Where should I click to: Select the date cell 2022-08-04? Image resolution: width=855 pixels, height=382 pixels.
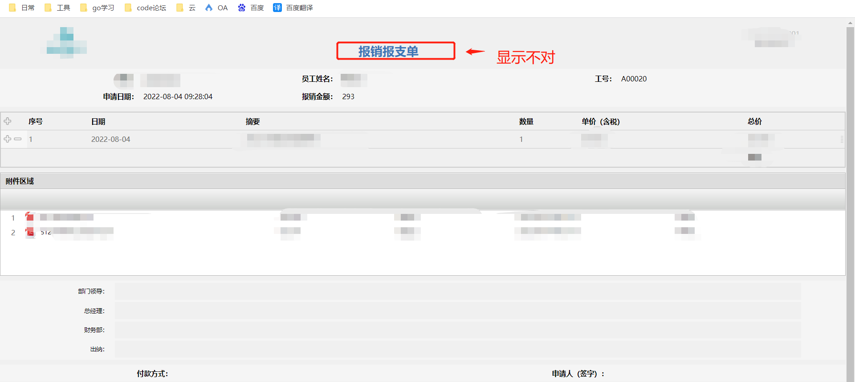pos(110,139)
